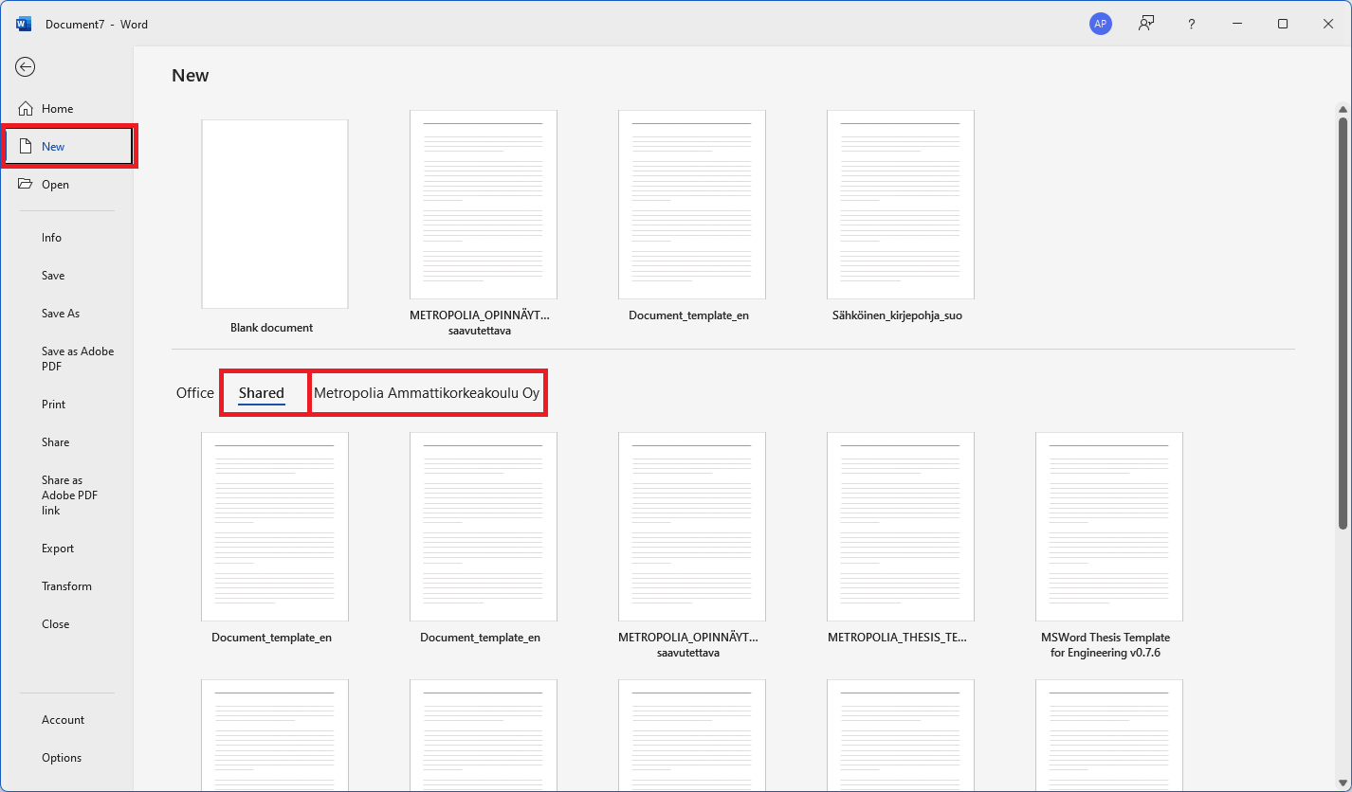This screenshot has width=1352, height=792.
Task: Click the back arrow to return to document
Action: point(26,66)
